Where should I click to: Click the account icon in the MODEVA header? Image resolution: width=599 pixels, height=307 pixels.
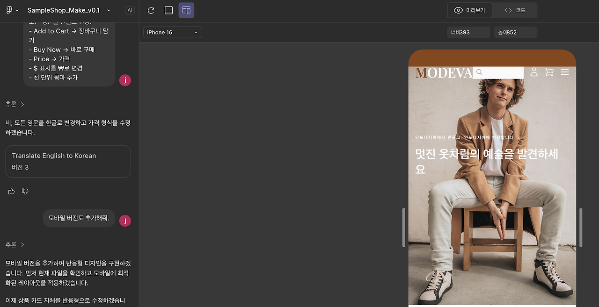pos(534,72)
